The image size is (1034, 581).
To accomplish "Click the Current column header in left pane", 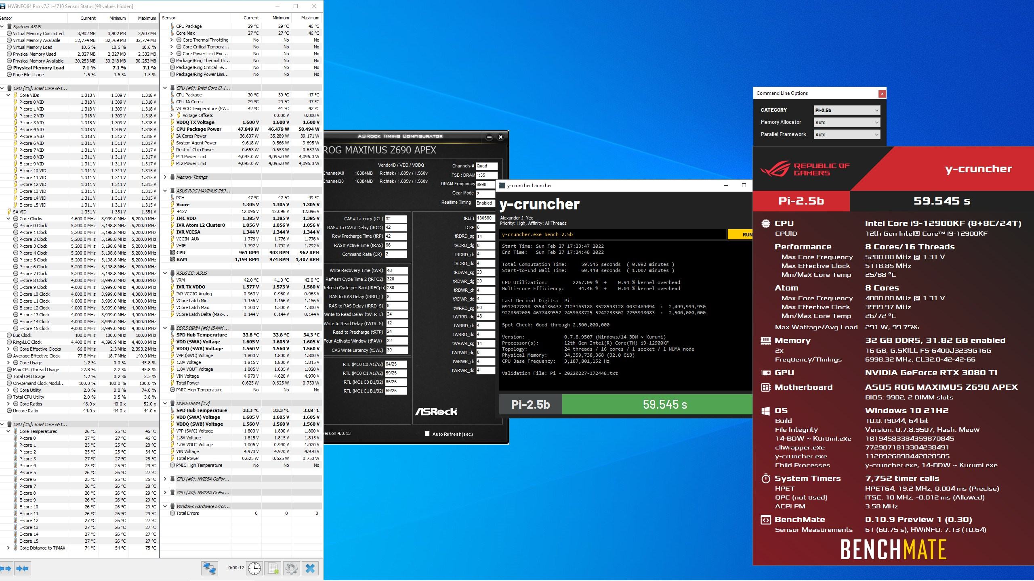I will pyautogui.click(x=83, y=18).
